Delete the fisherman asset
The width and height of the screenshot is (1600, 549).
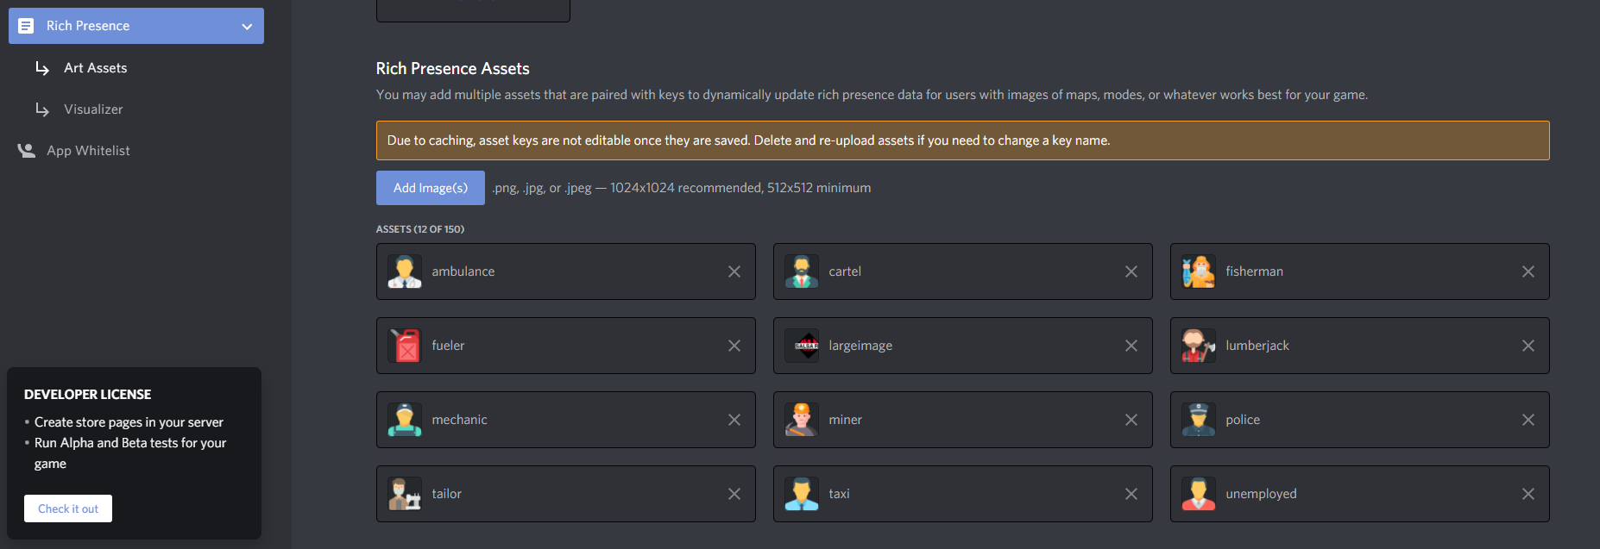pyautogui.click(x=1528, y=271)
